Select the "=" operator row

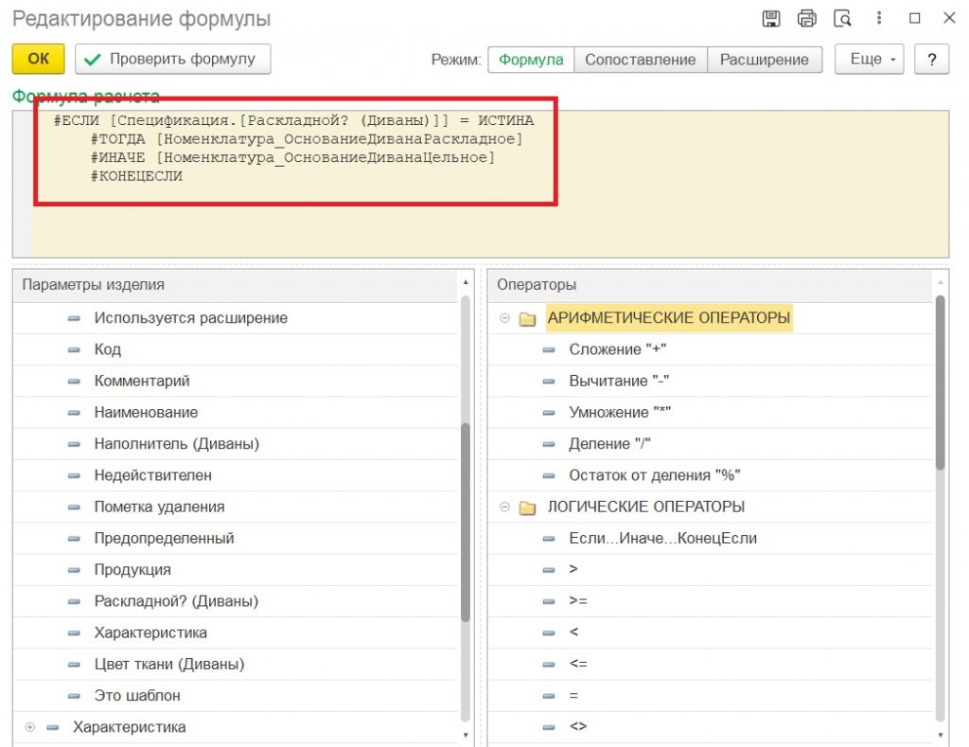[x=710, y=696]
